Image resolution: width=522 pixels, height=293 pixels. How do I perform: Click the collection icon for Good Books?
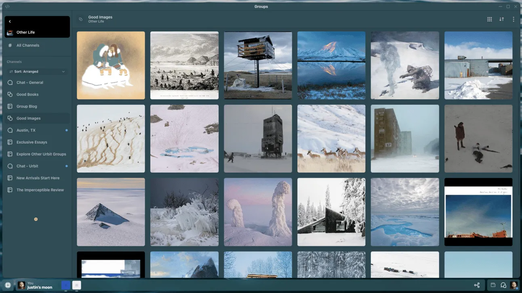(x=10, y=94)
